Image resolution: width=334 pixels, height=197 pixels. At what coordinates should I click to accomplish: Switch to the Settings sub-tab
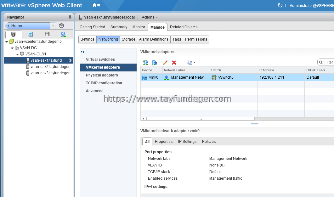[x=88, y=39]
